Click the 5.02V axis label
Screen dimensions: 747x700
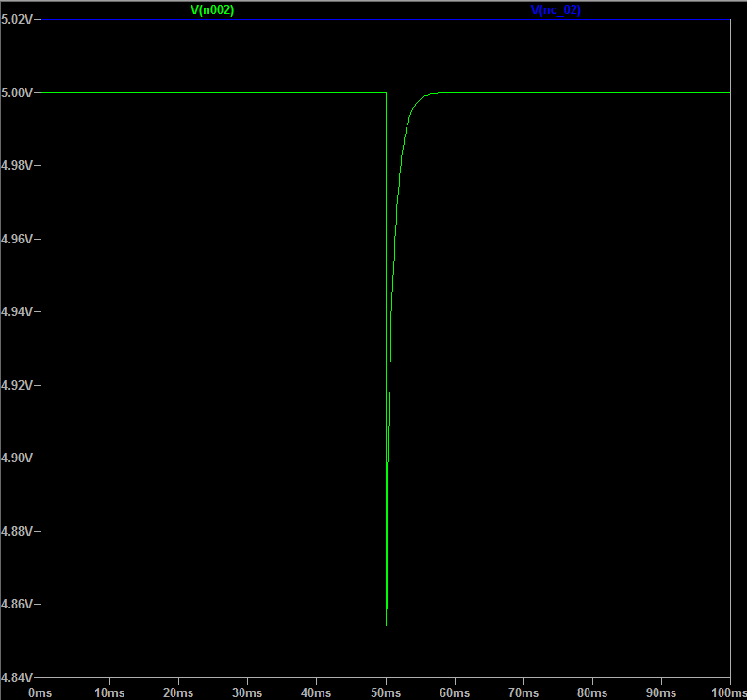(17, 20)
